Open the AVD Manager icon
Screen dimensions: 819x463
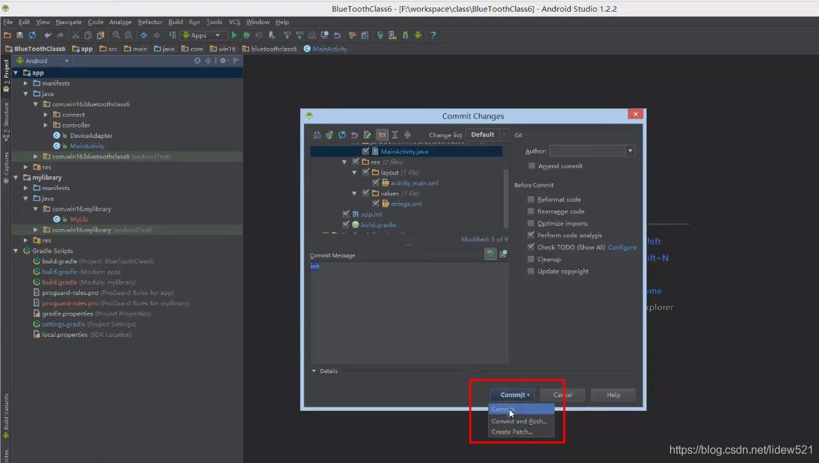[x=392, y=35]
